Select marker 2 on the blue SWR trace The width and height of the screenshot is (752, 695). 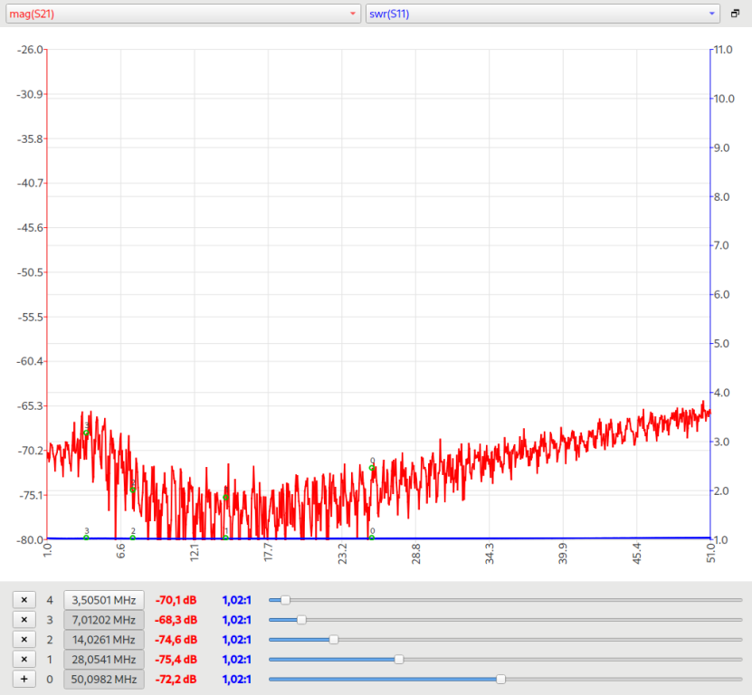tap(133, 538)
